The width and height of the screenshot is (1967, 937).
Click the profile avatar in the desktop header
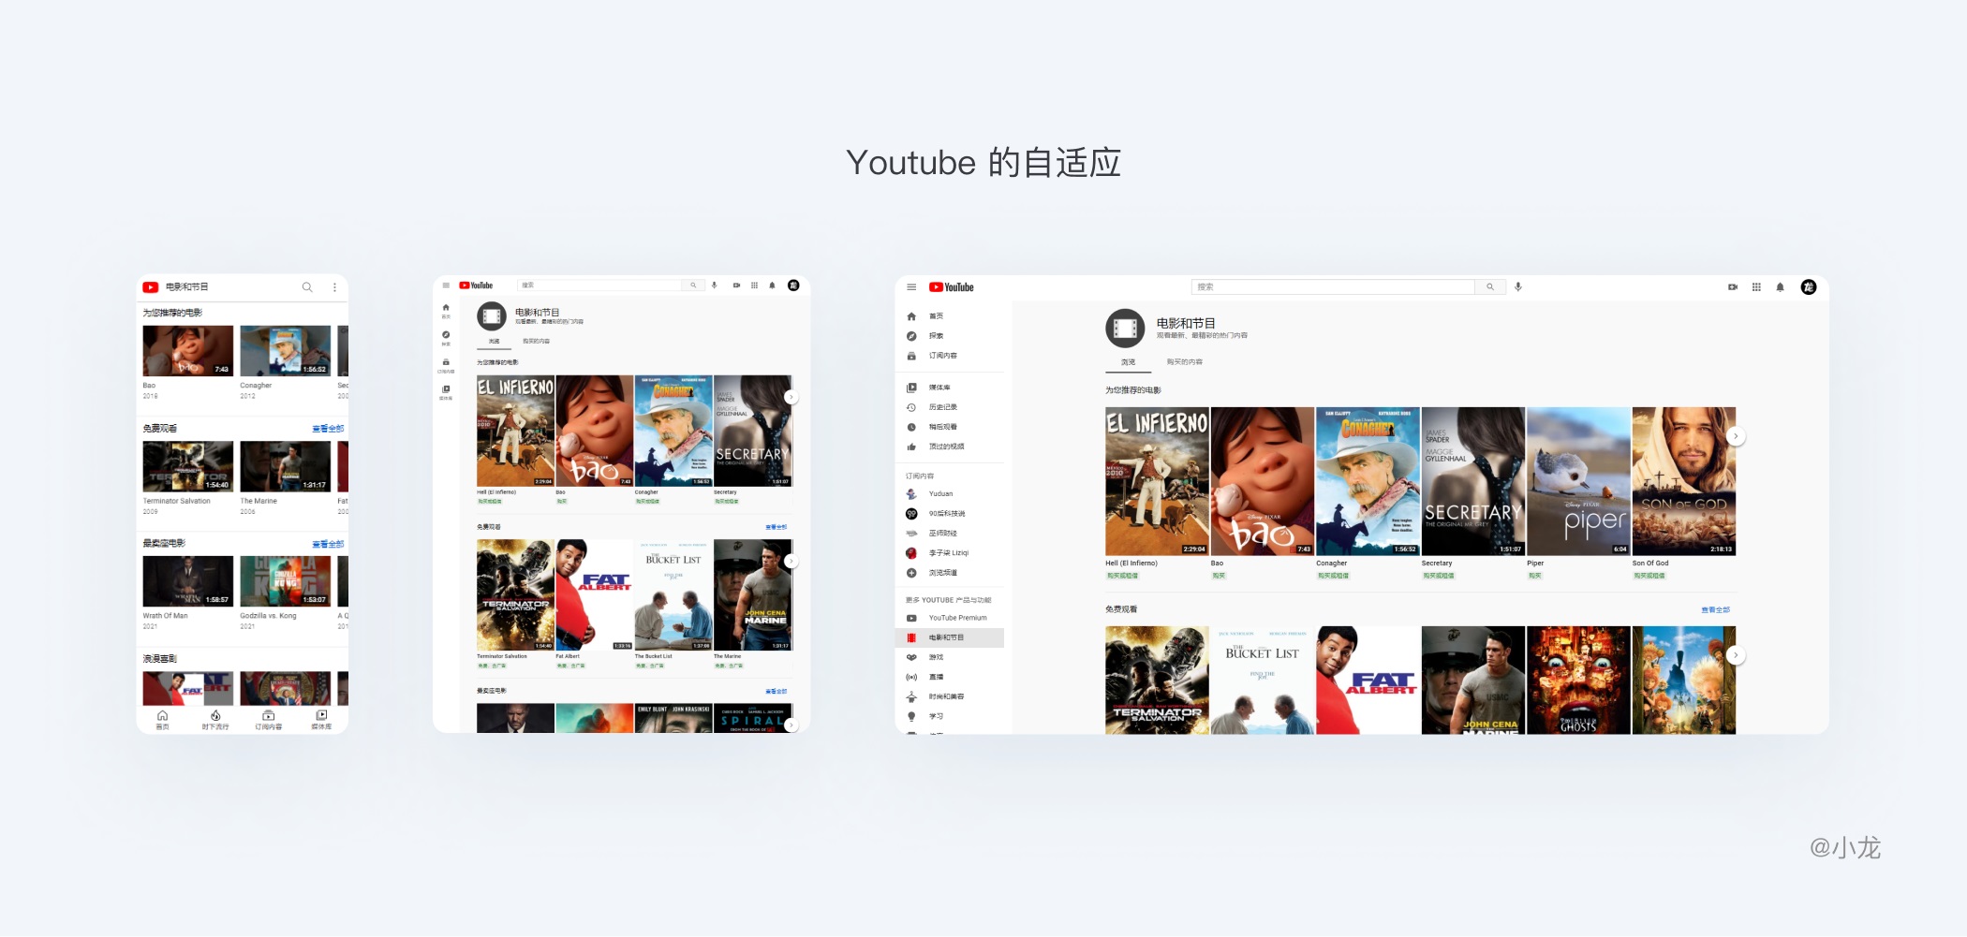pos(1809,286)
